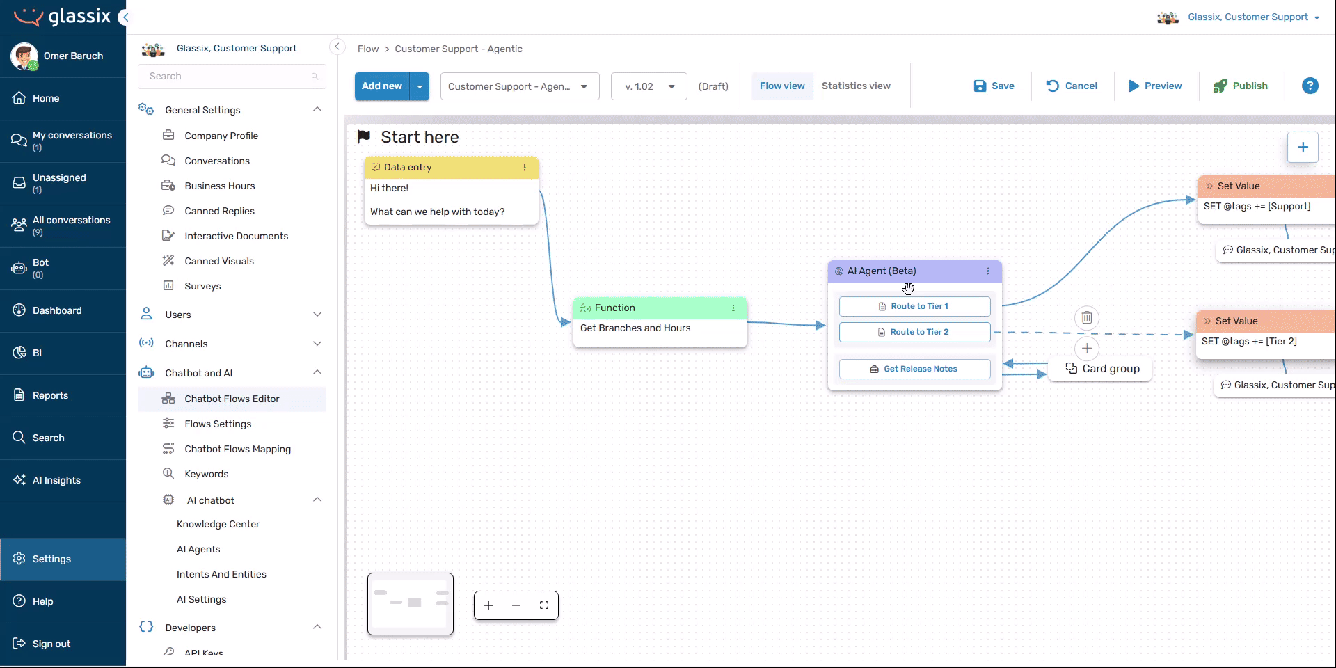Image resolution: width=1336 pixels, height=668 pixels.
Task: Click the round plus icon above Card group
Action: (x=1087, y=349)
